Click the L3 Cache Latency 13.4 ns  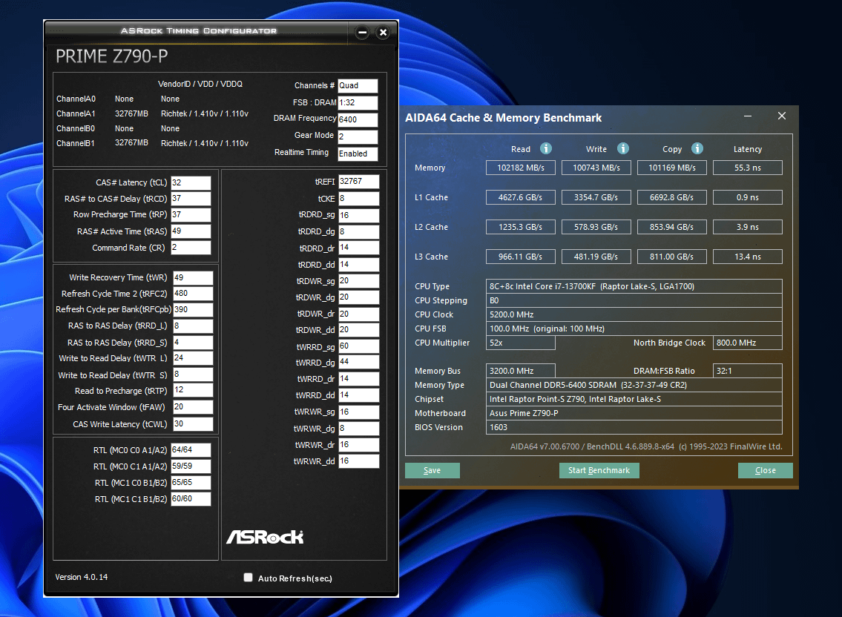(x=748, y=257)
